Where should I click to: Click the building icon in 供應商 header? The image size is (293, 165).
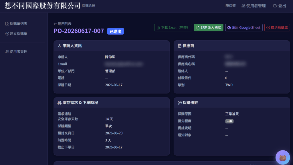[x=180, y=46]
